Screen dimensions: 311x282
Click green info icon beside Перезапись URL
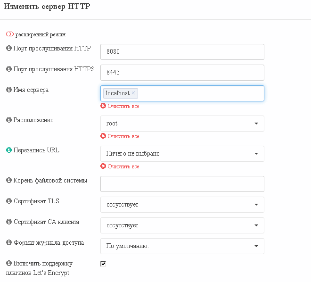(9, 150)
